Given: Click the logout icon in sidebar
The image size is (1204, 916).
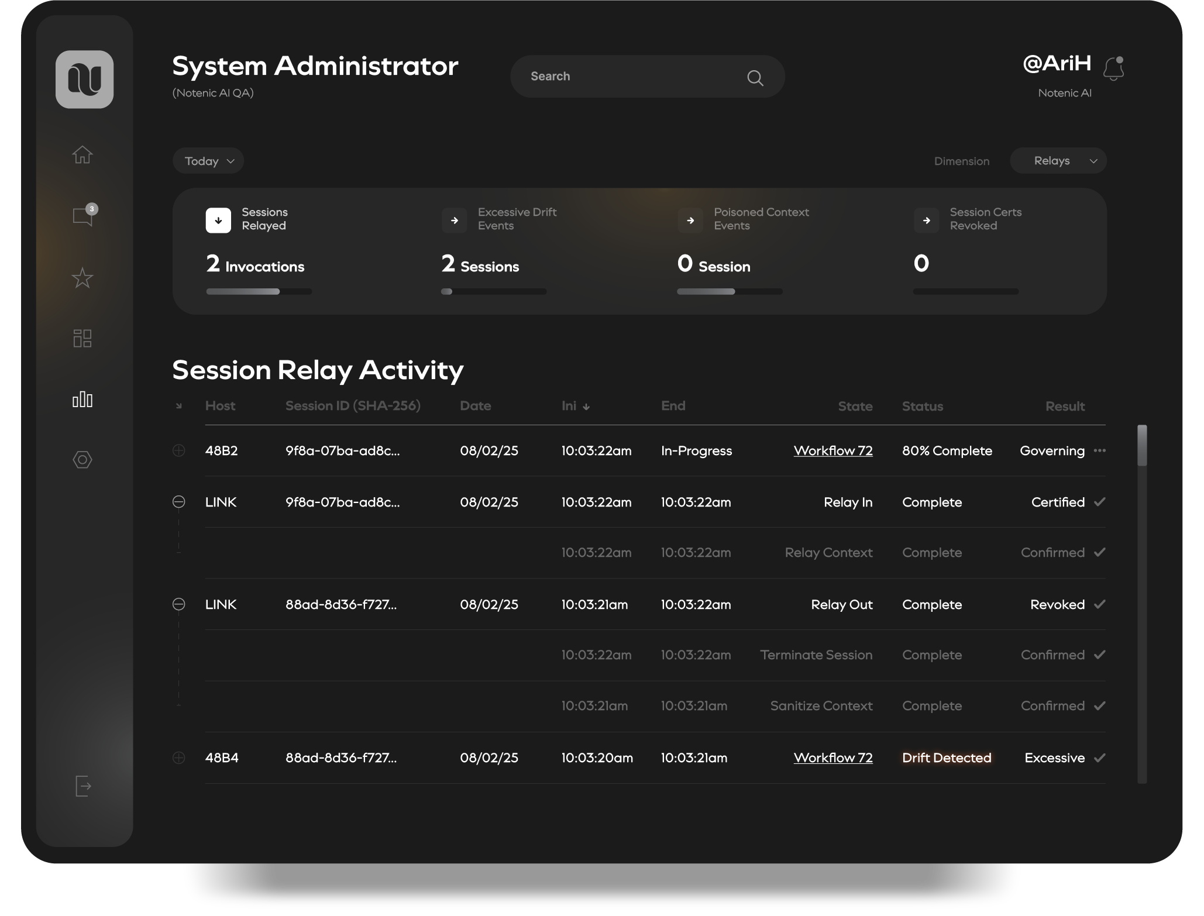Looking at the screenshot, I should tap(83, 786).
